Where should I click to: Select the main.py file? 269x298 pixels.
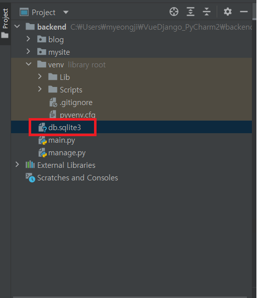62,140
